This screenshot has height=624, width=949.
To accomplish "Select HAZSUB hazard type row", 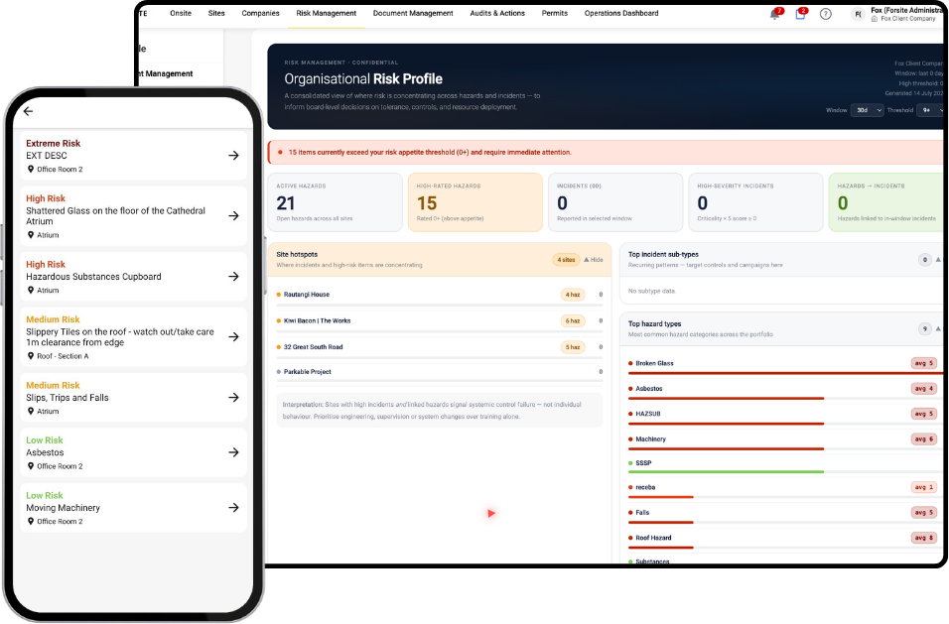I will tap(784, 415).
